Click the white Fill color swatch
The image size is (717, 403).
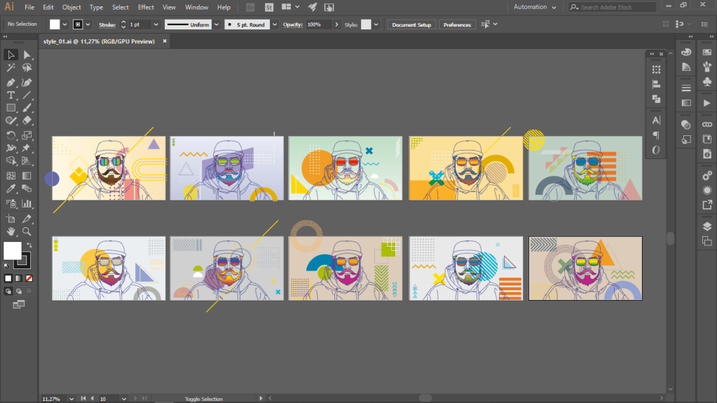pos(13,250)
